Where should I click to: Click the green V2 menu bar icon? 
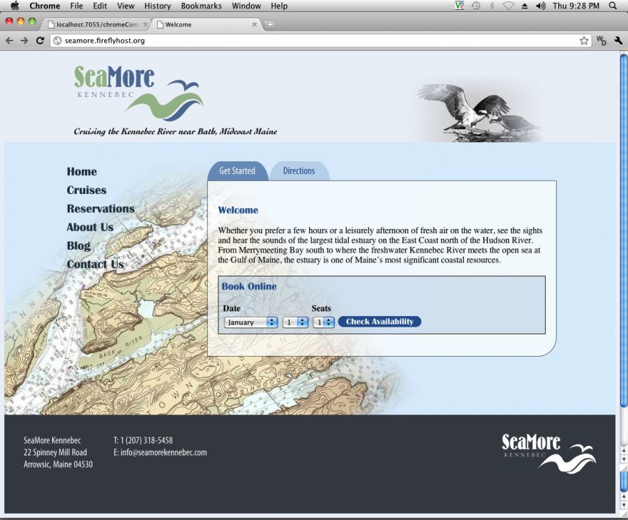459,6
